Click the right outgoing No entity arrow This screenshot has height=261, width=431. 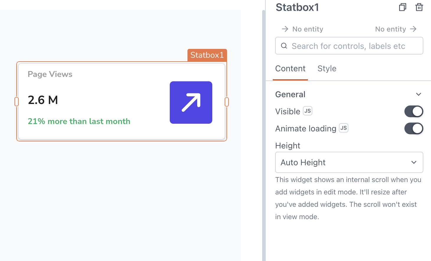click(x=414, y=29)
